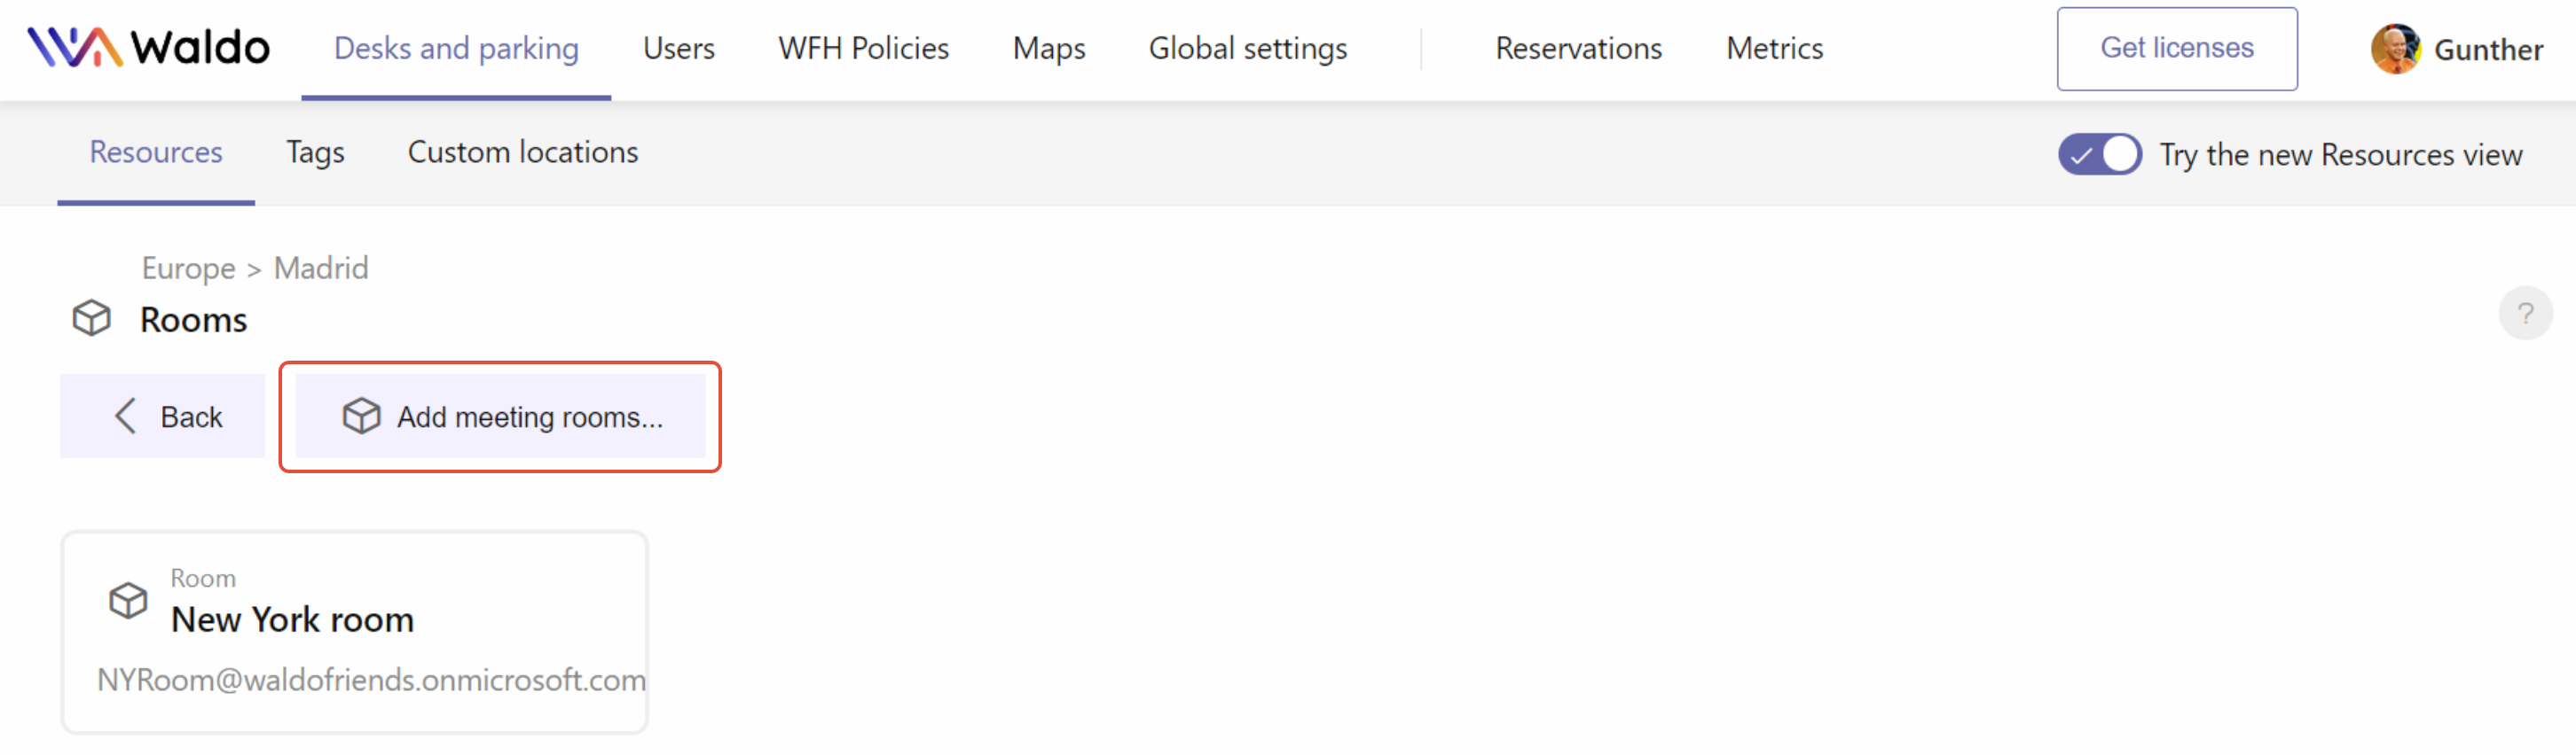Click Add meeting rooms button
This screenshot has height=755, width=2576.
[500, 416]
